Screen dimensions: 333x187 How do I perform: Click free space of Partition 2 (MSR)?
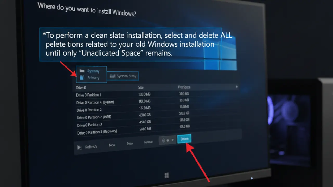pyautogui.click(x=184, y=113)
